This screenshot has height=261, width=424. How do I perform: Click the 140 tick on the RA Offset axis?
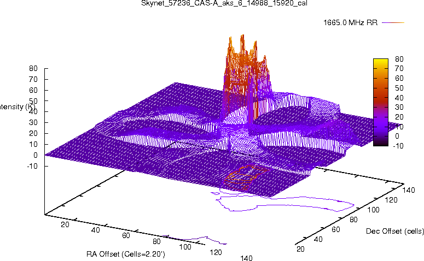pos(246,258)
